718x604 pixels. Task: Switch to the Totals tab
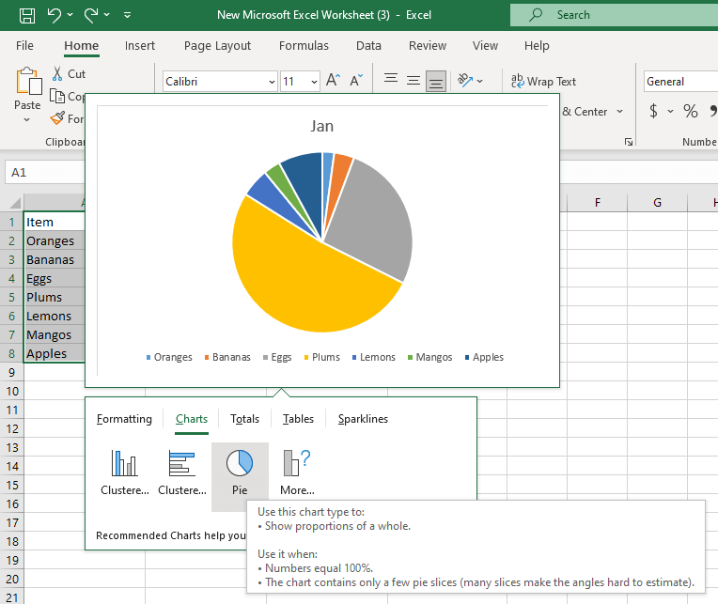[x=244, y=419]
